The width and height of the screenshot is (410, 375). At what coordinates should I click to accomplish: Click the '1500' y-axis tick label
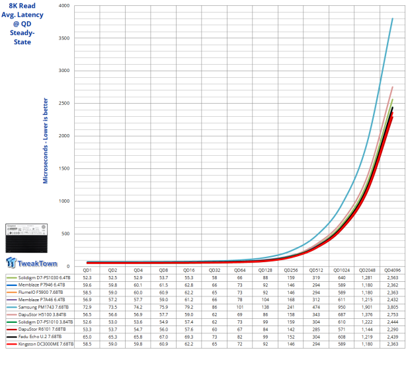(64, 168)
